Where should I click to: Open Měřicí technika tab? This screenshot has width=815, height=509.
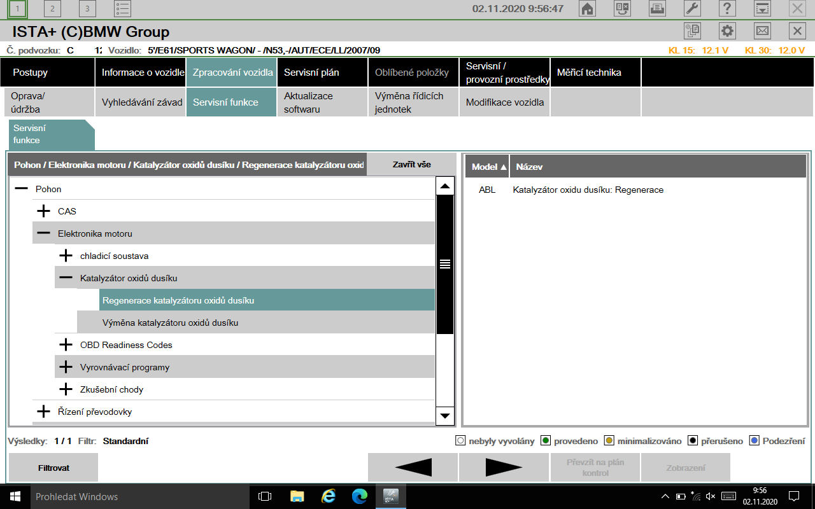(x=595, y=73)
